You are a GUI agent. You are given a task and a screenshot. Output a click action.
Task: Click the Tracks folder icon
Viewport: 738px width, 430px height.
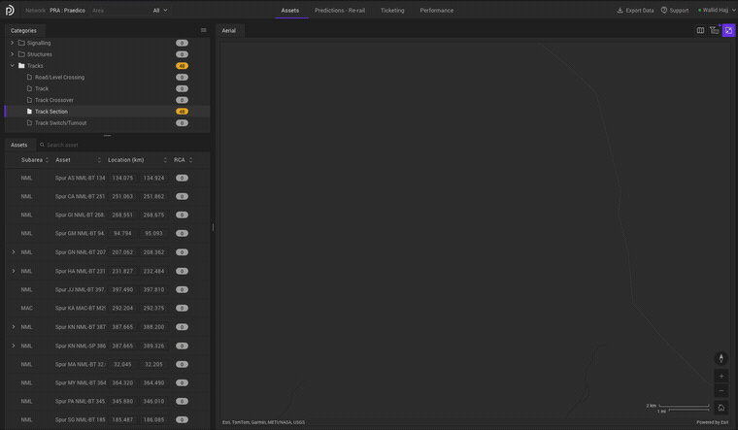click(21, 65)
